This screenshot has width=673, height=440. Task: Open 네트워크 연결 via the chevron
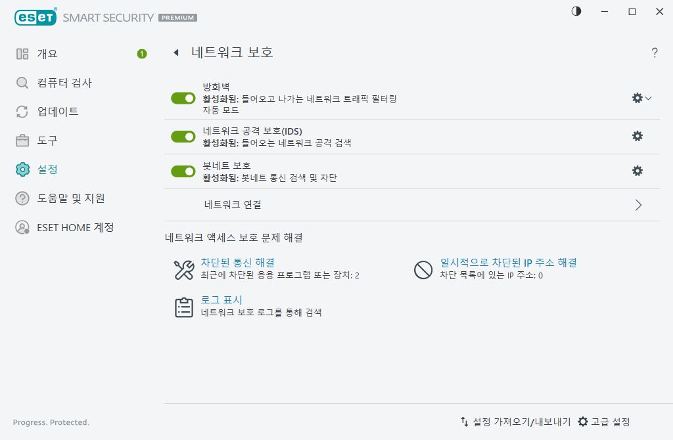pos(638,204)
